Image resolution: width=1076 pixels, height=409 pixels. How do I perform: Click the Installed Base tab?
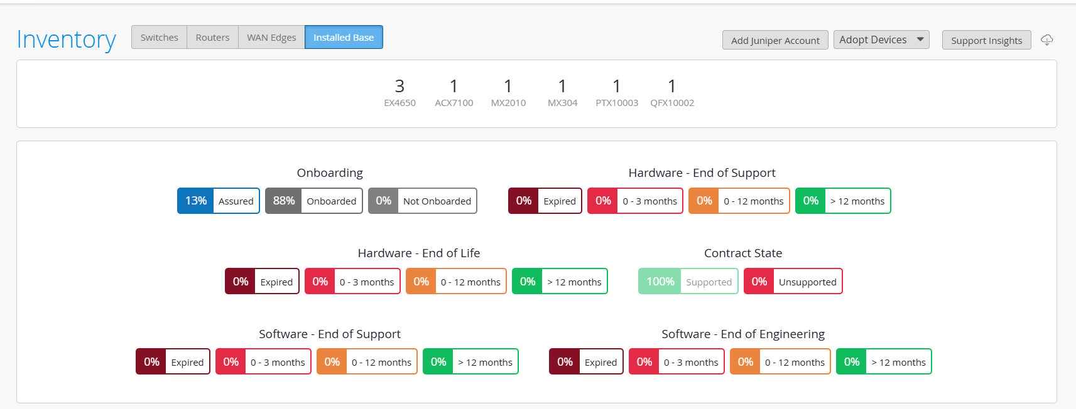point(344,38)
